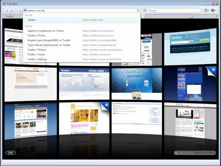Open the Page menu icon
Screen dimensions: 221x166
point(206,10)
